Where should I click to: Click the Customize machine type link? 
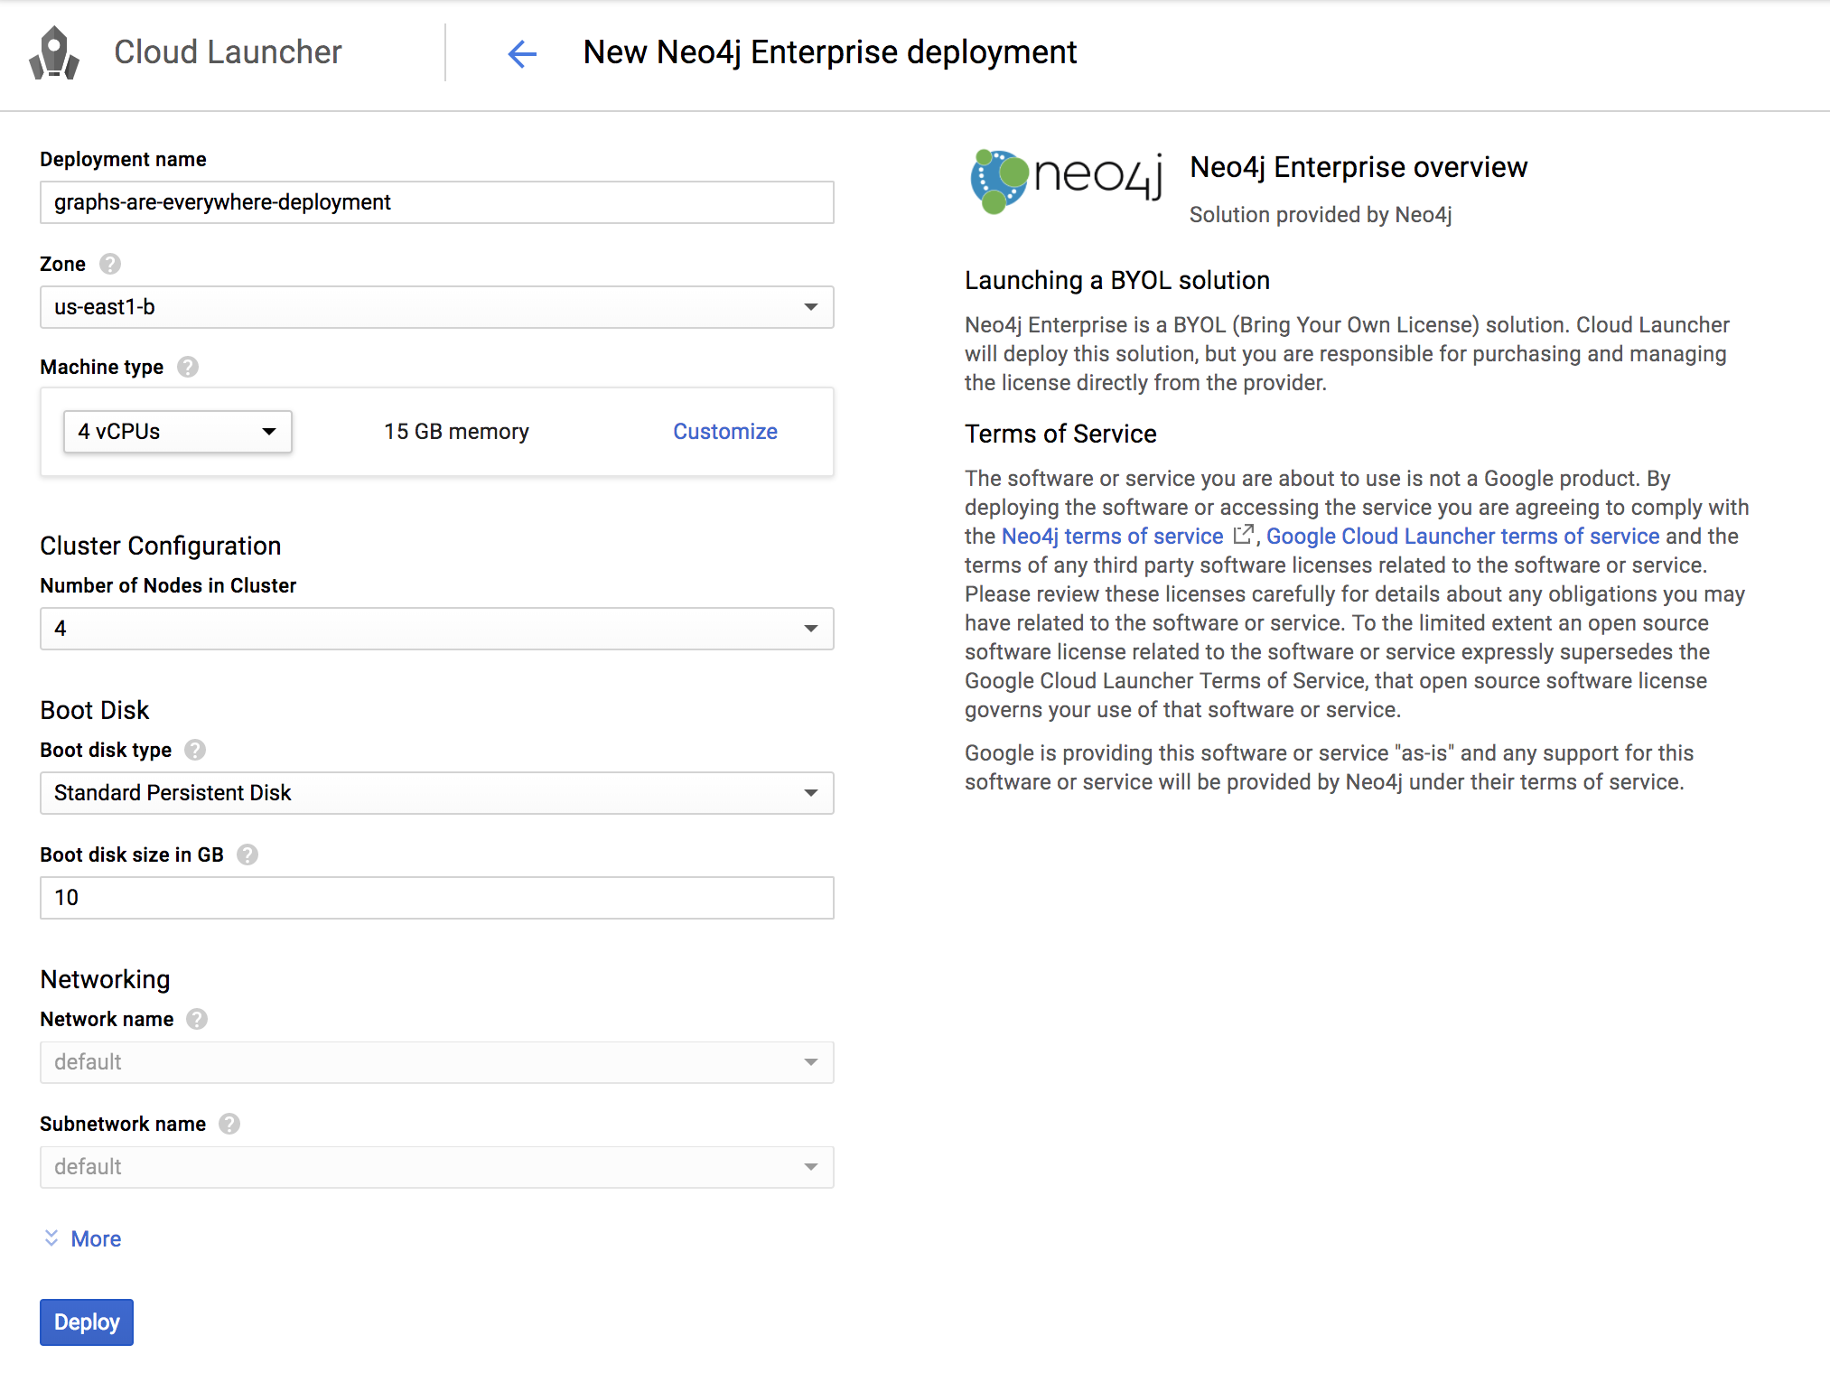pyautogui.click(x=725, y=432)
